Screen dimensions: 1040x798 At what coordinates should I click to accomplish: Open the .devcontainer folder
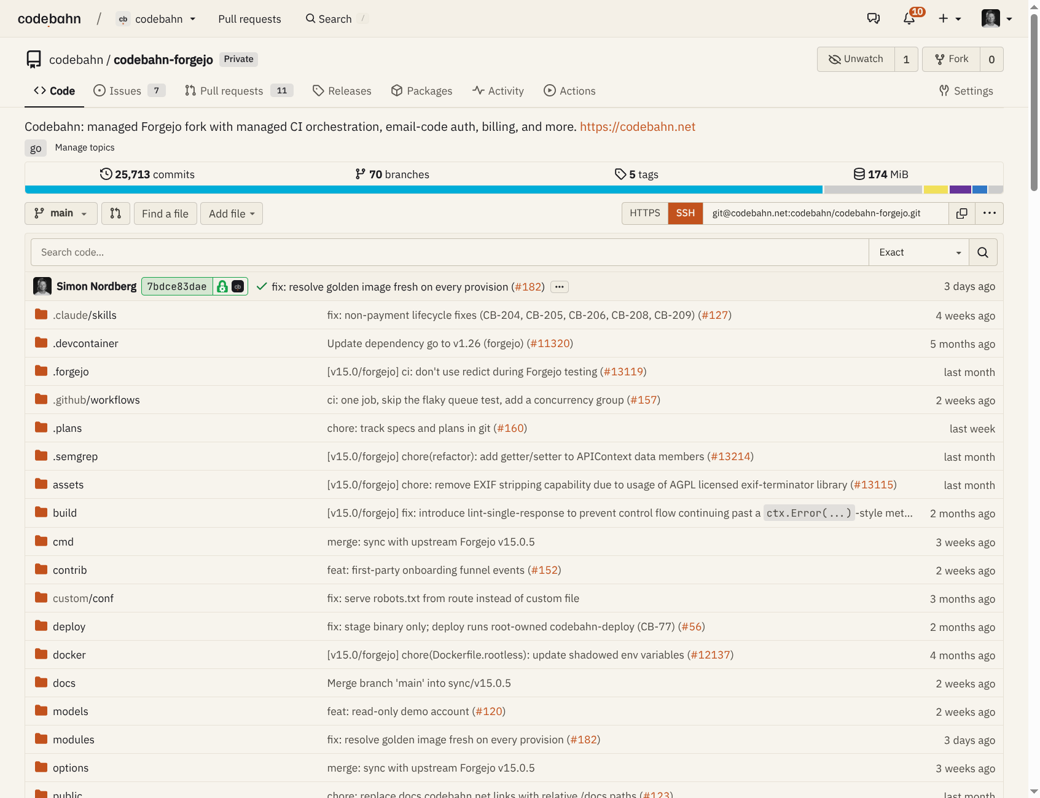[85, 343]
